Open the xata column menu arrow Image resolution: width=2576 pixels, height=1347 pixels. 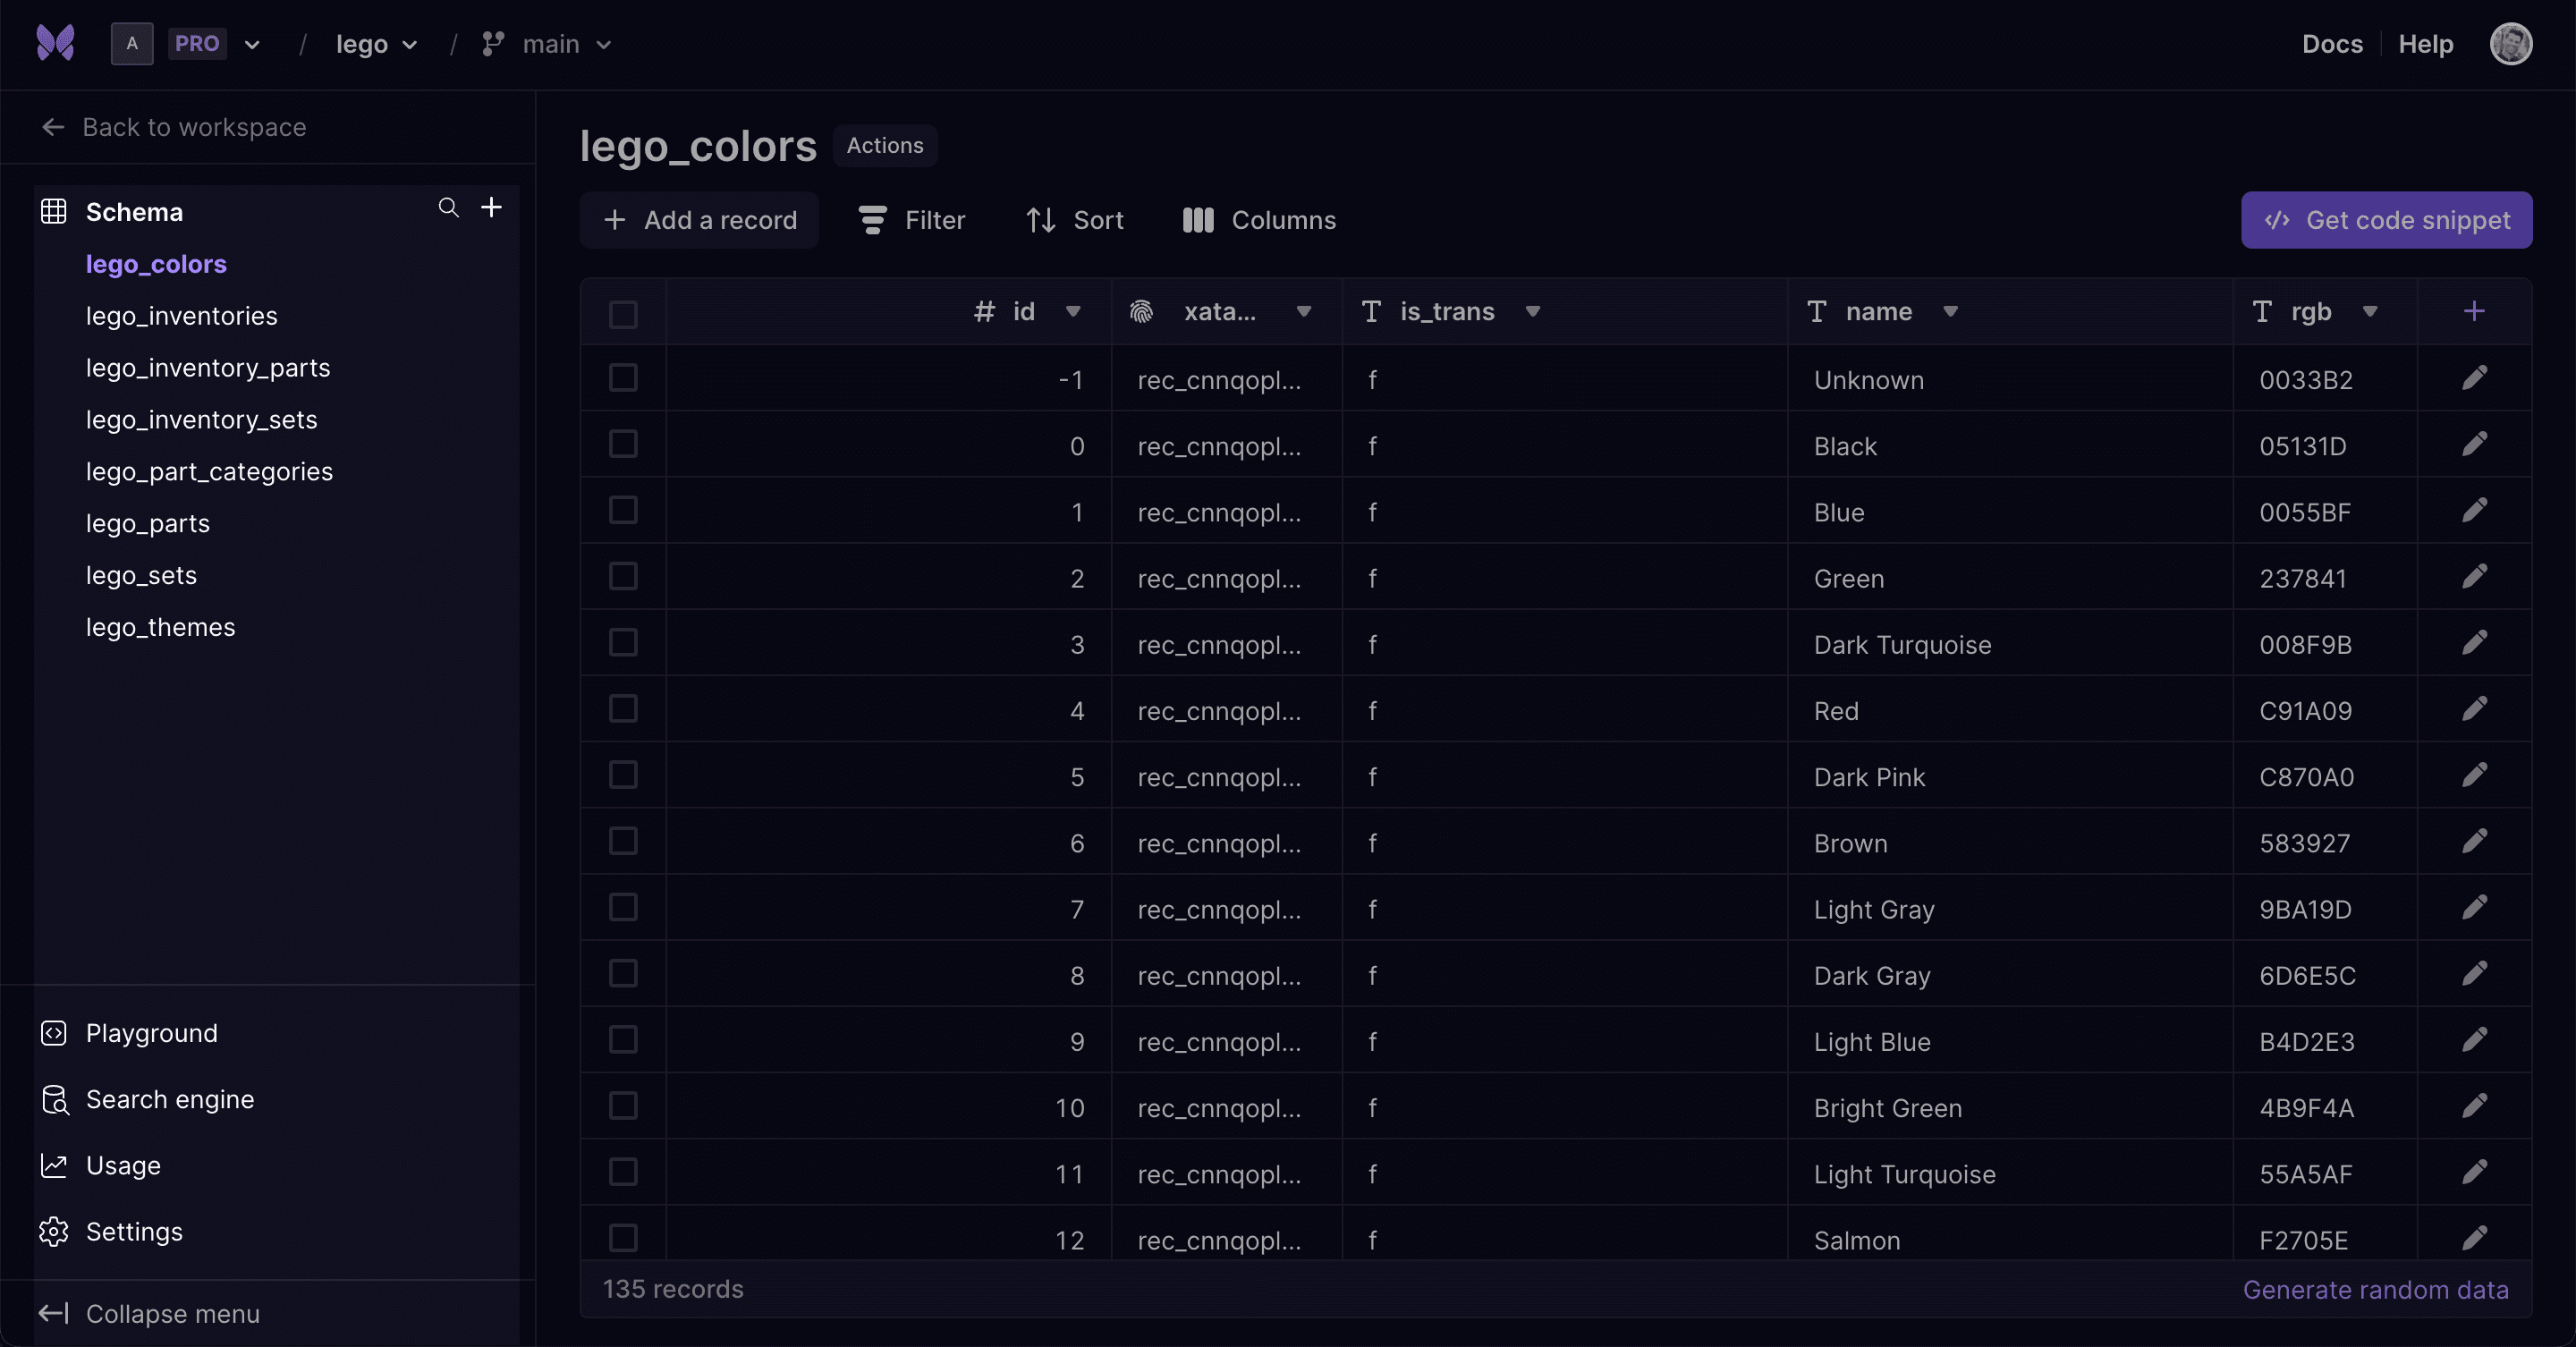(1303, 311)
